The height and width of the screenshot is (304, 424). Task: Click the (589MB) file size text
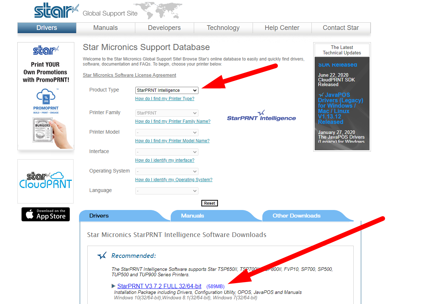(215, 286)
